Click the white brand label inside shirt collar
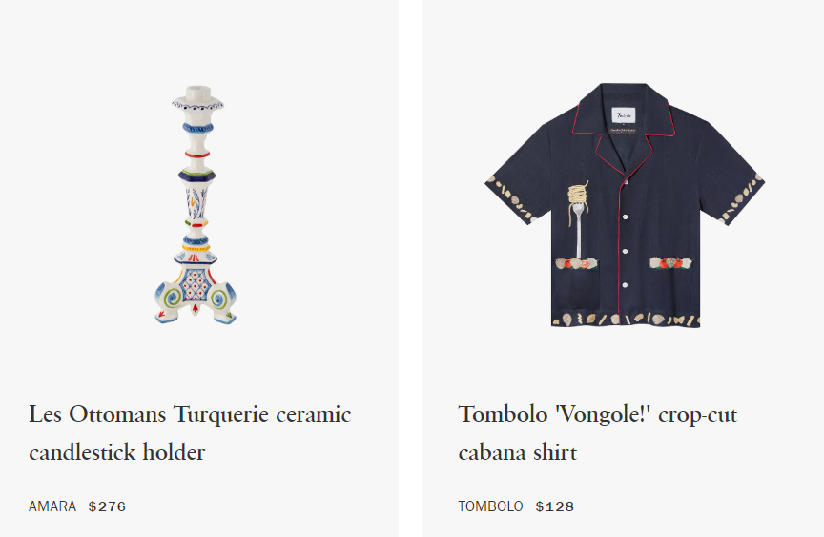824x537 pixels. (624, 115)
